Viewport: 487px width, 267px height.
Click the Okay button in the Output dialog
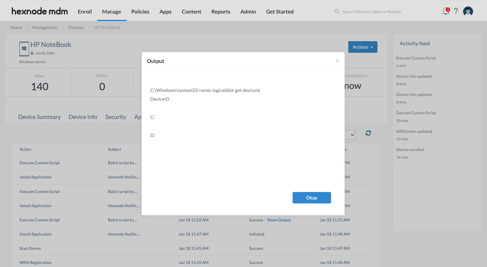(311, 198)
